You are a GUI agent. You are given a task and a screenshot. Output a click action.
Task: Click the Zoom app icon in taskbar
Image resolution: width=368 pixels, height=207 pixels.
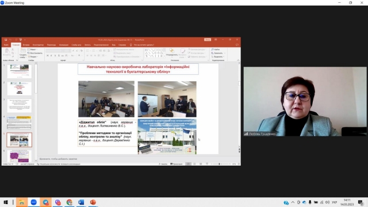click(x=33, y=202)
